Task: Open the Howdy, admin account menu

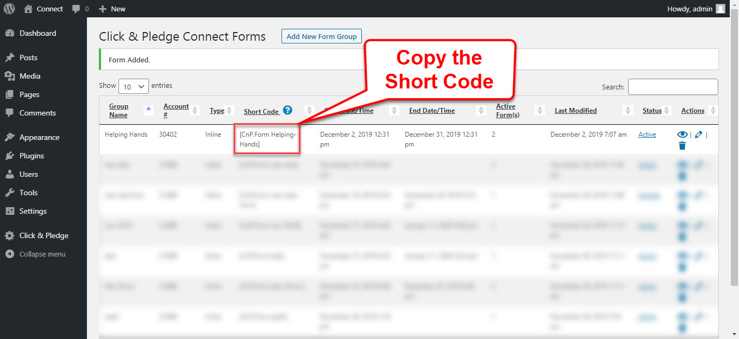Action: click(x=696, y=9)
